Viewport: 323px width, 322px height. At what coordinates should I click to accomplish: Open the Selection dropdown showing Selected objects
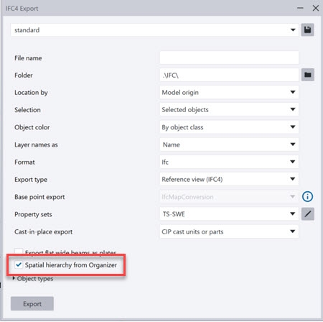pyautogui.click(x=229, y=110)
